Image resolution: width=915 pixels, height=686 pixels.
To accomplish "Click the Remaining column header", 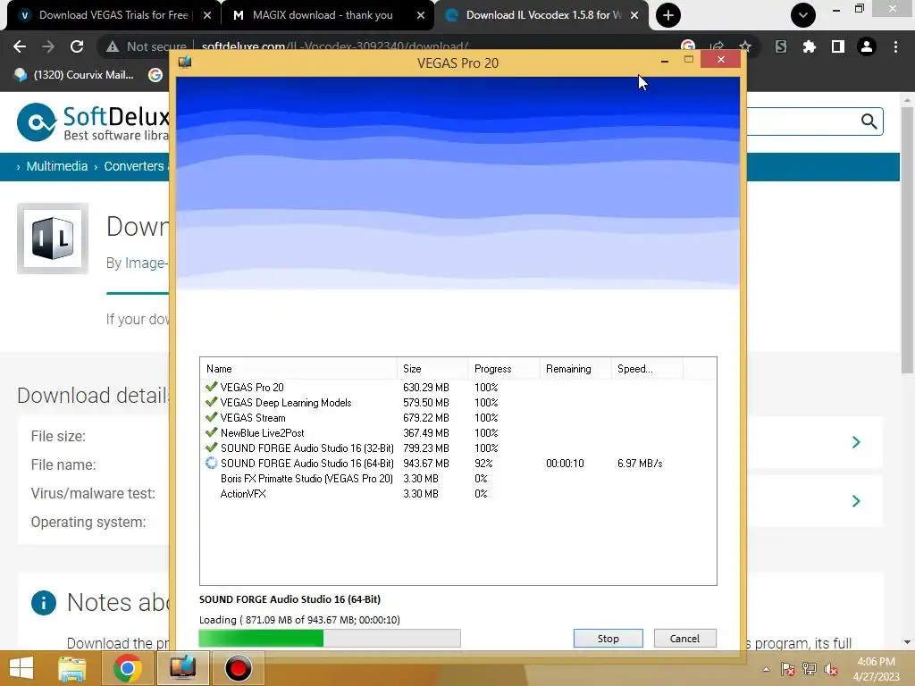I will pos(575,369).
